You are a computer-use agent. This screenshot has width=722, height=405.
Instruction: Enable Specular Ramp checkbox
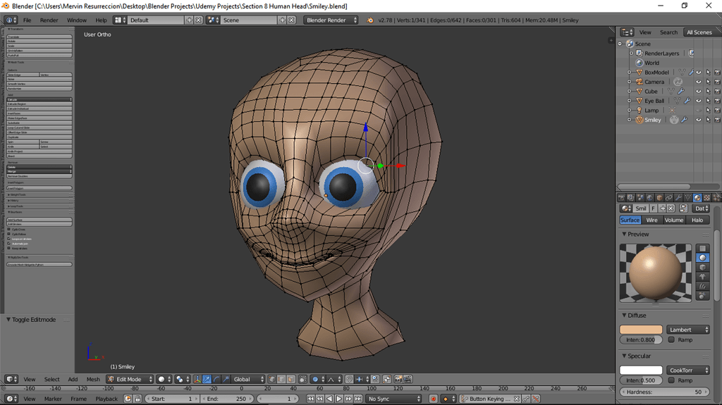pyautogui.click(x=671, y=380)
